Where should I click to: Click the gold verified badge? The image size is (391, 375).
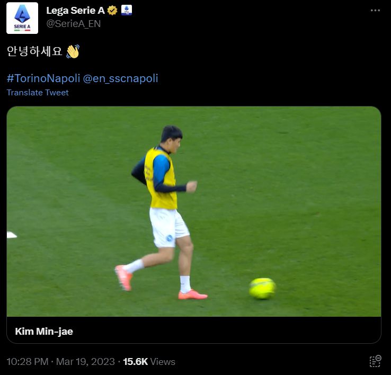pos(112,10)
